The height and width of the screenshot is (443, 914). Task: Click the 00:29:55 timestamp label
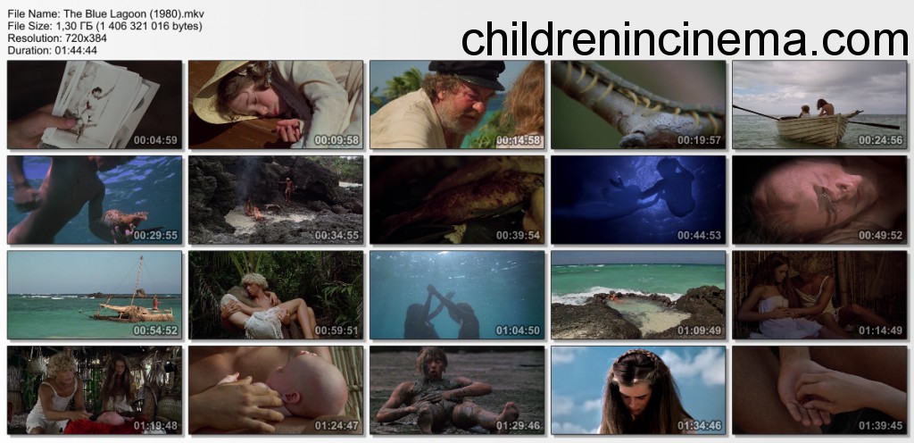(x=155, y=236)
